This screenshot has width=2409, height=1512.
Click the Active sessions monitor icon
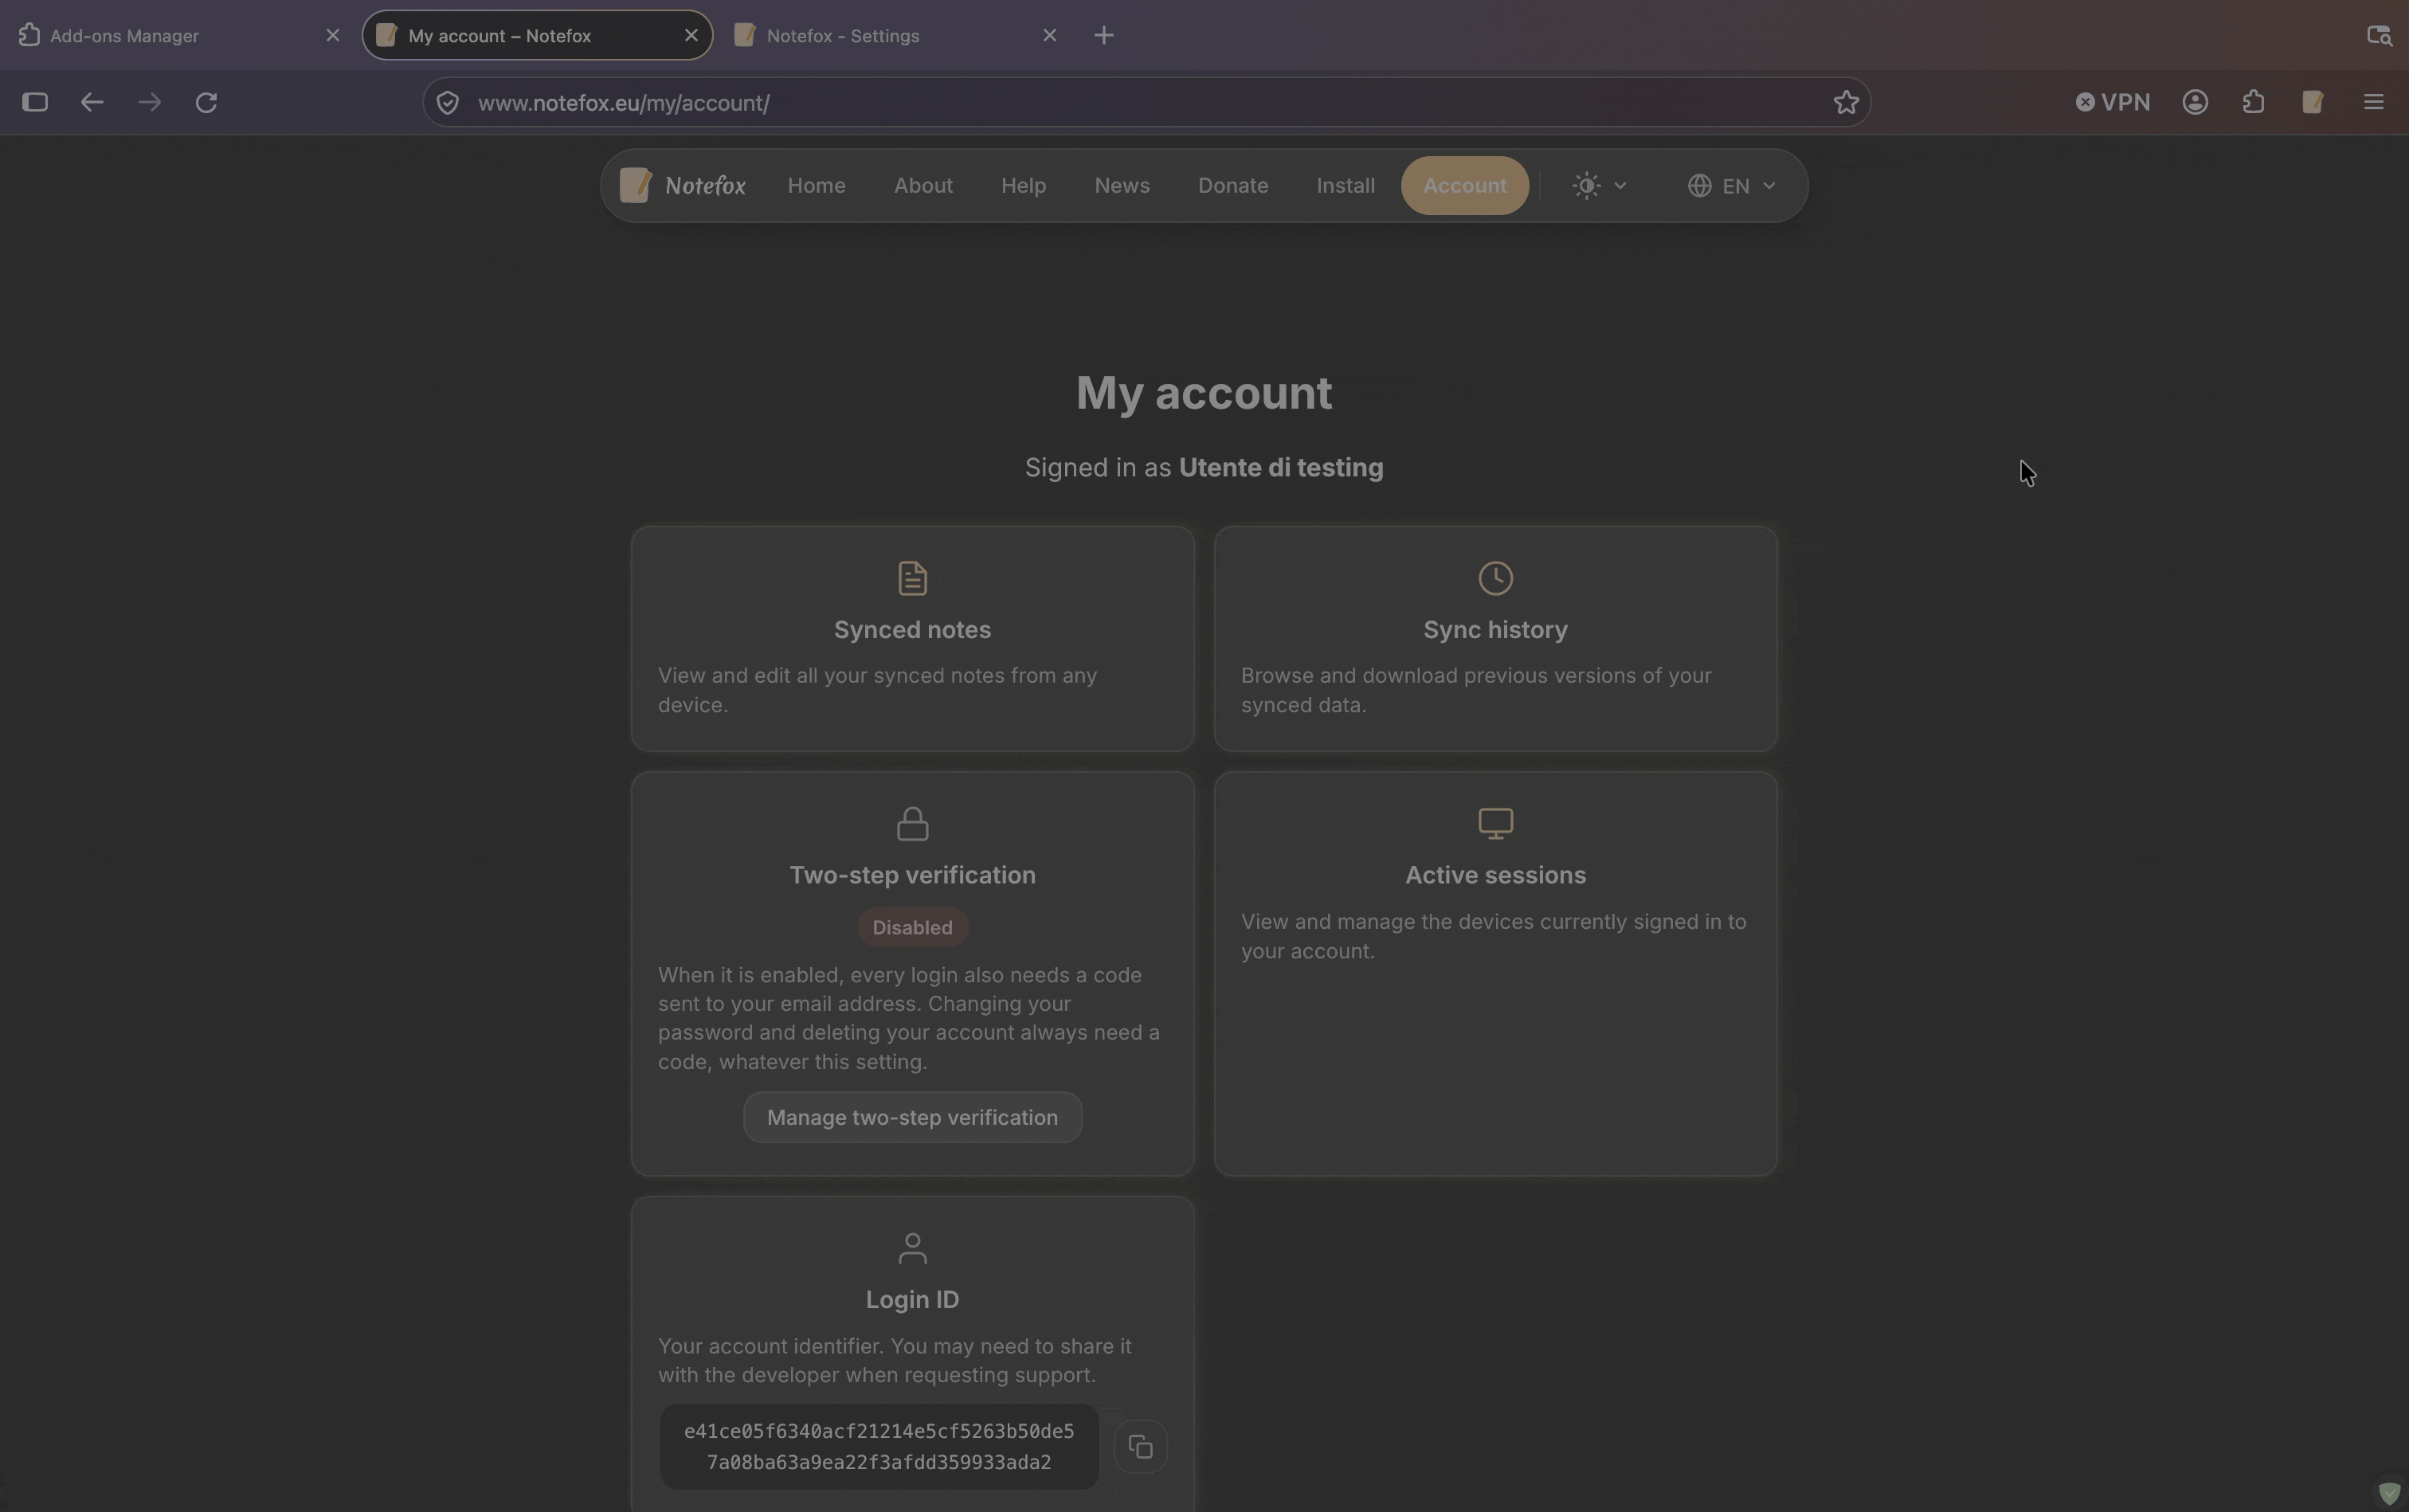[1495, 823]
